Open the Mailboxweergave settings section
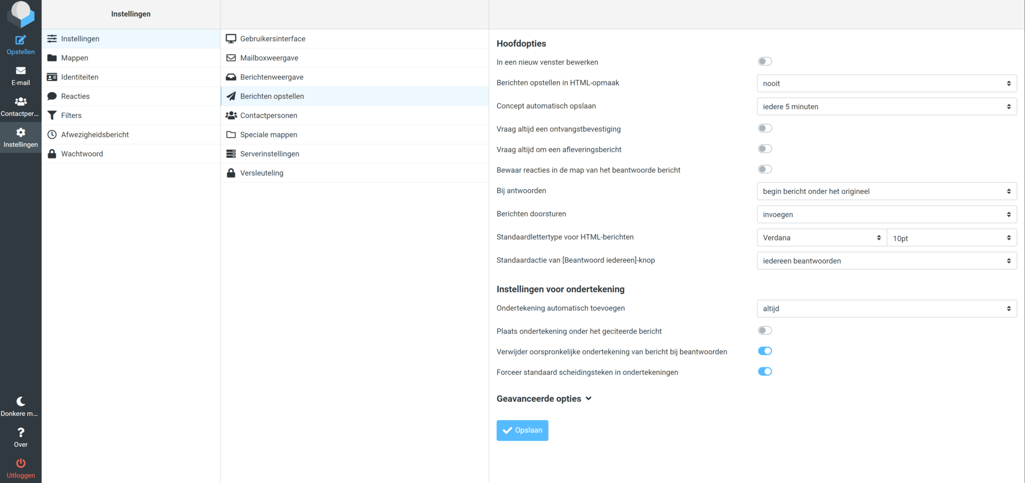The height and width of the screenshot is (483, 1025). click(x=354, y=58)
